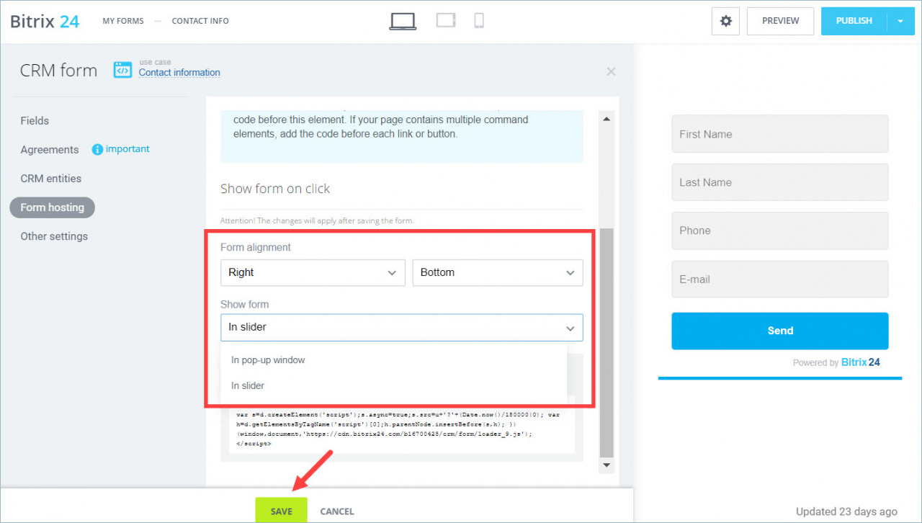Image resolution: width=922 pixels, height=523 pixels.
Task: Click the scrollbar up arrow
Action: click(606, 119)
